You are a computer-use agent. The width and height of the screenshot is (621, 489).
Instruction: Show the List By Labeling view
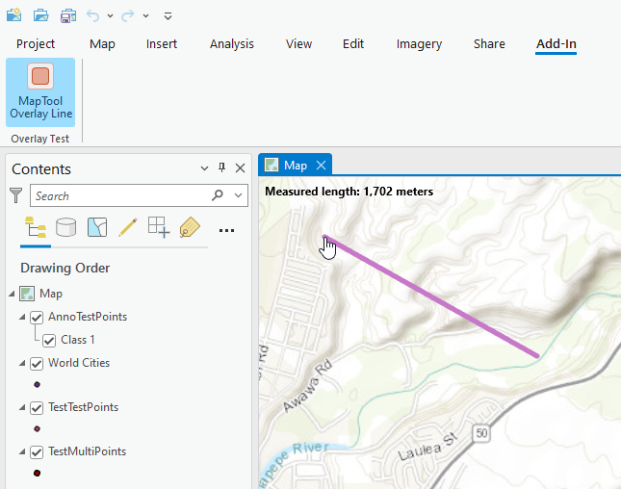pos(189,227)
